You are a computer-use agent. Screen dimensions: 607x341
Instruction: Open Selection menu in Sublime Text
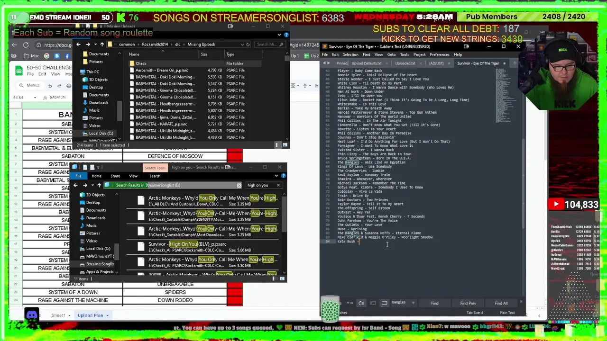click(x=350, y=55)
